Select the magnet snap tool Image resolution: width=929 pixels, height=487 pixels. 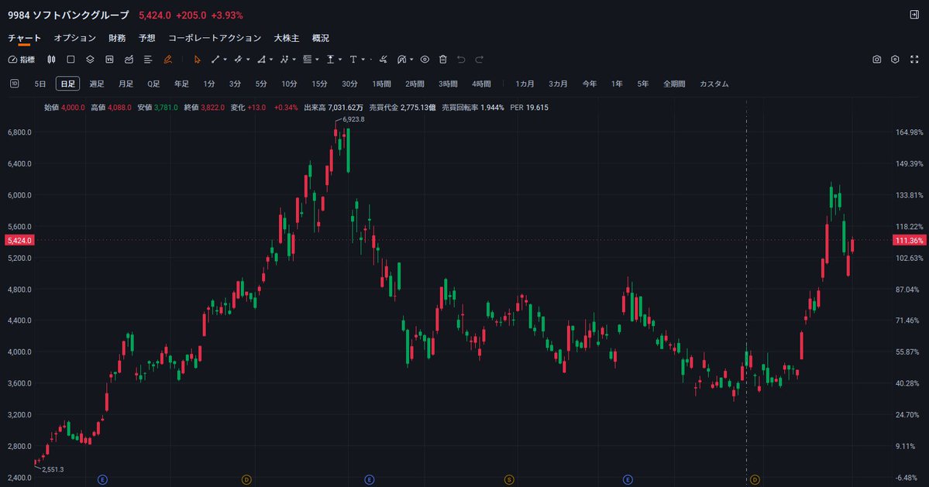401,59
